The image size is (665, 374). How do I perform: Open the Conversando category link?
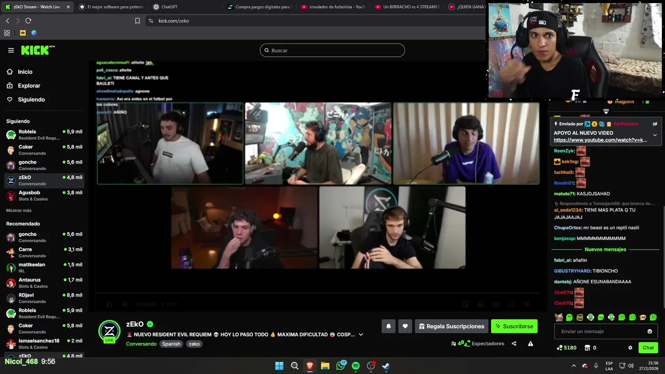click(141, 344)
